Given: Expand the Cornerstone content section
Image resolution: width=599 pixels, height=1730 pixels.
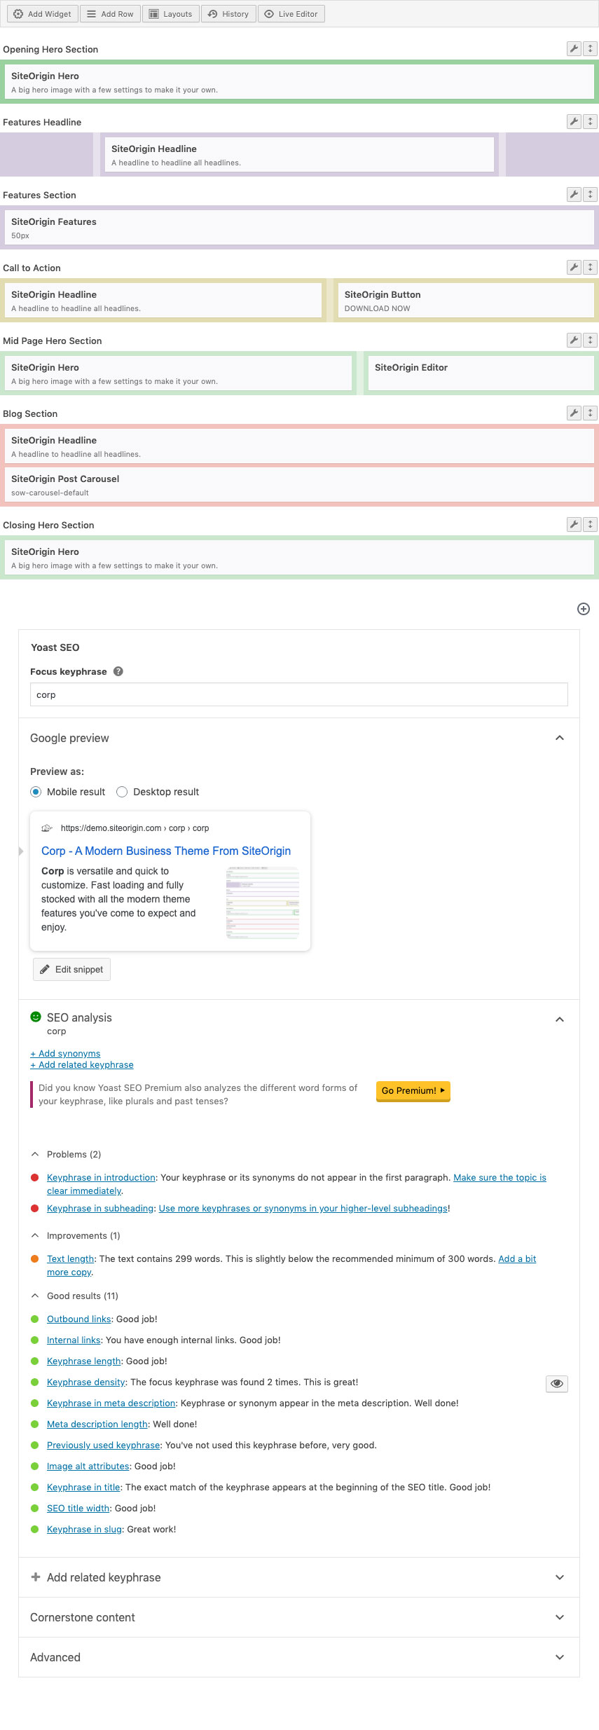Looking at the screenshot, I should [x=559, y=1617].
